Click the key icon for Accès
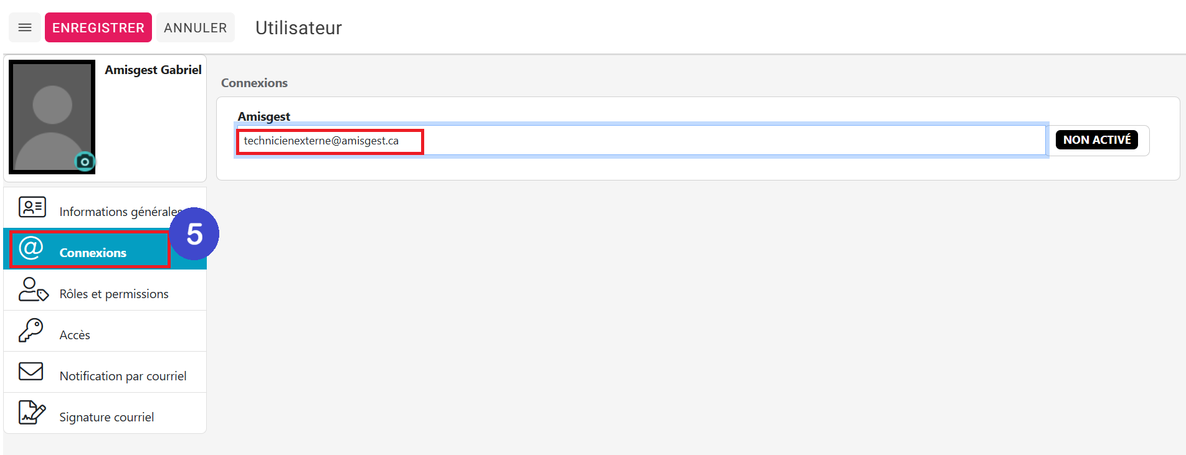1186x455 pixels. tap(31, 331)
